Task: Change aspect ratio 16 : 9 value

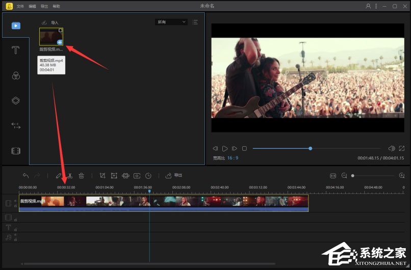Action: [233, 158]
